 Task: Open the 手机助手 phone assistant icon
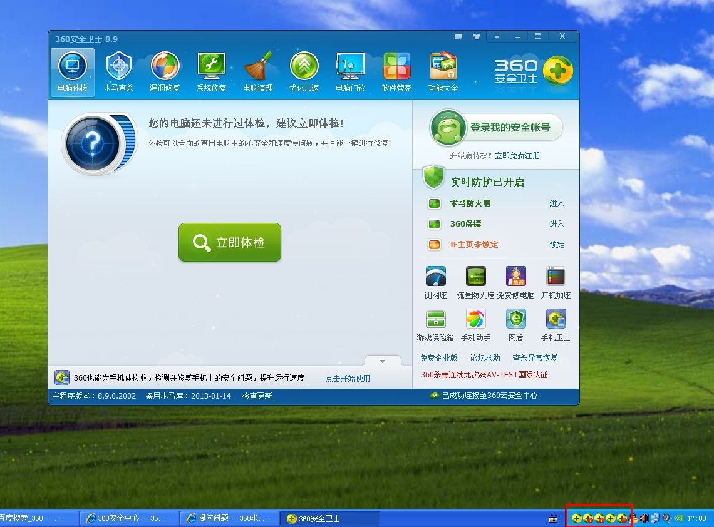pyautogui.click(x=475, y=325)
